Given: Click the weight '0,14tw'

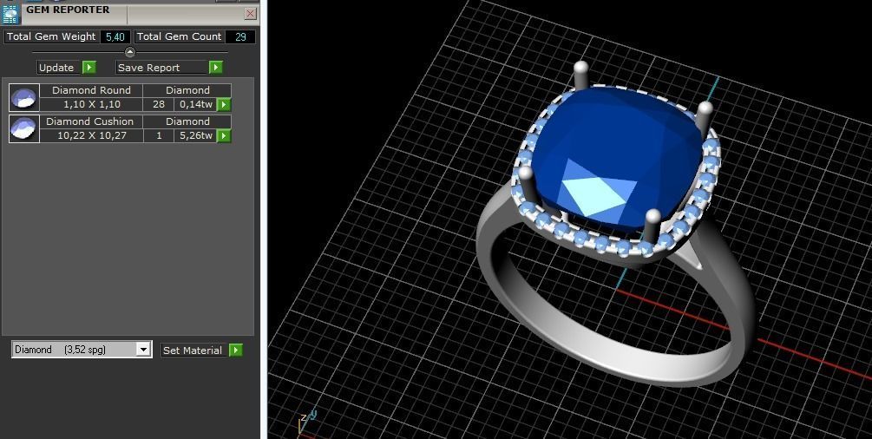Looking at the screenshot, I should coord(196,104).
